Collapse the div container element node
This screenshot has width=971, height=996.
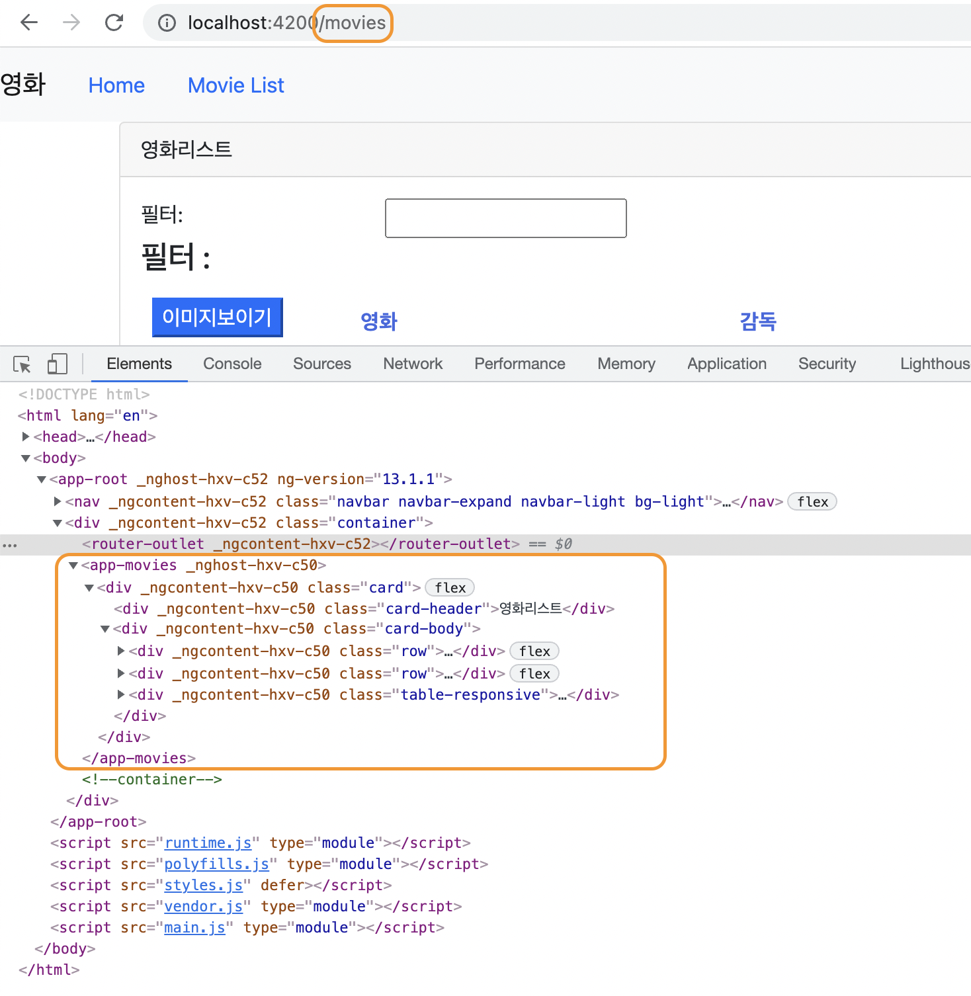point(58,523)
